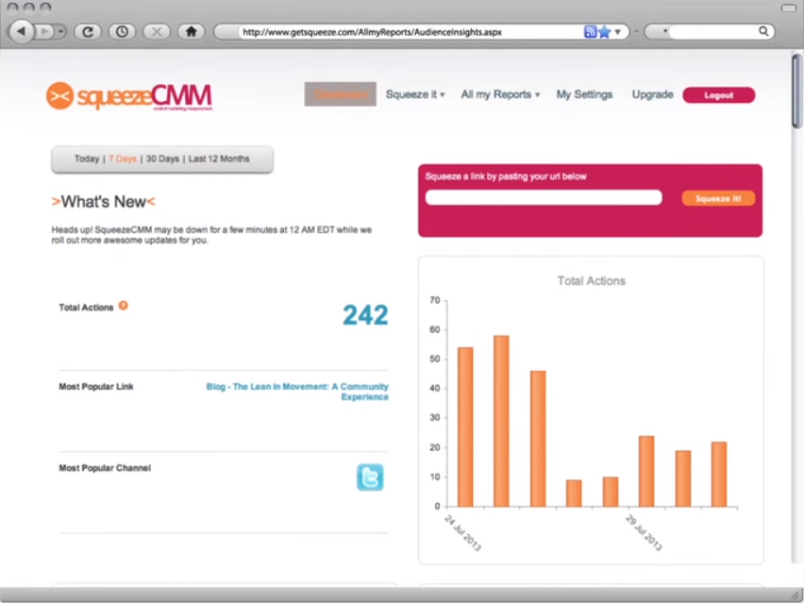Click the Total Actions chart title
Screen dimensions: 804x603
(x=592, y=281)
